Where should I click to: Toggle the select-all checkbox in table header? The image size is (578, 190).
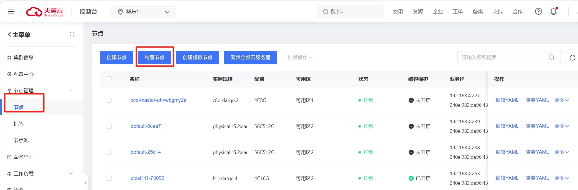point(109,79)
